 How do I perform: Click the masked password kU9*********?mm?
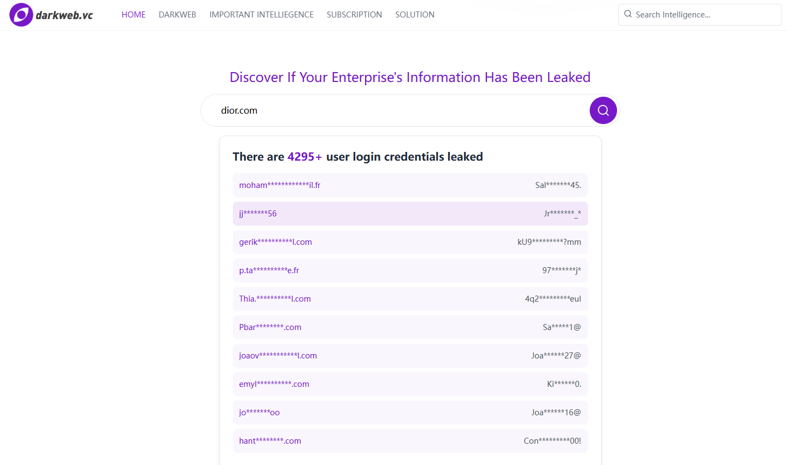[549, 242]
